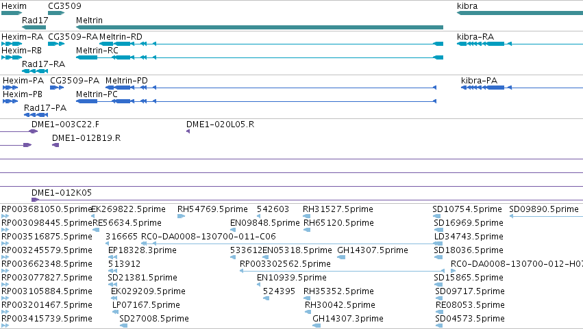
Task: Select the GH14307.5prime EST label
Action: 373,250
